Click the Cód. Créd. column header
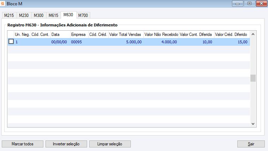The width and height of the screenshot is (268, 151). pyautogui.click(x=98, y=34)
